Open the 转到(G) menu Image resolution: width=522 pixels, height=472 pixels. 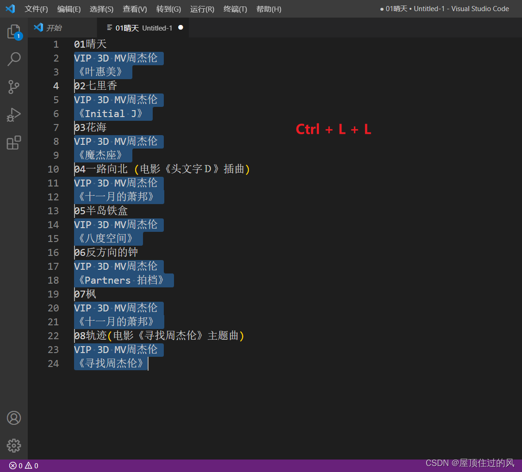[169, 9]
